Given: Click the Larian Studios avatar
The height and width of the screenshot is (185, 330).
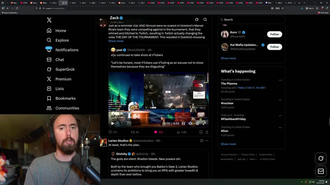Looking at the screenshot, I should (x=103, y=143).
